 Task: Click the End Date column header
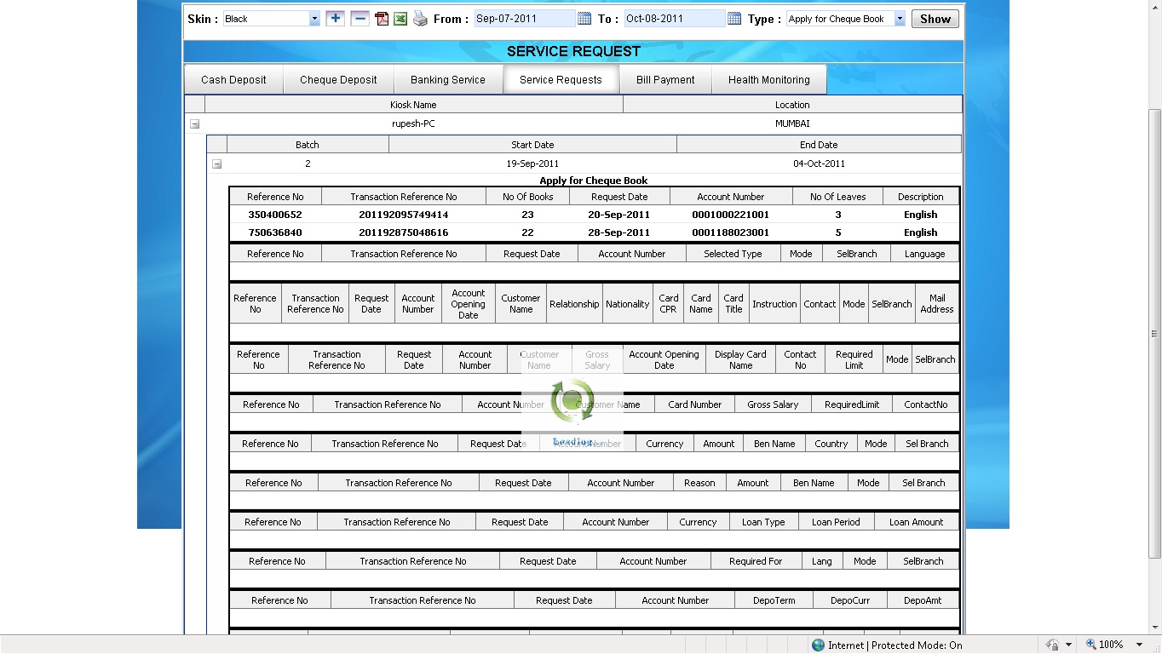[819, 145]
